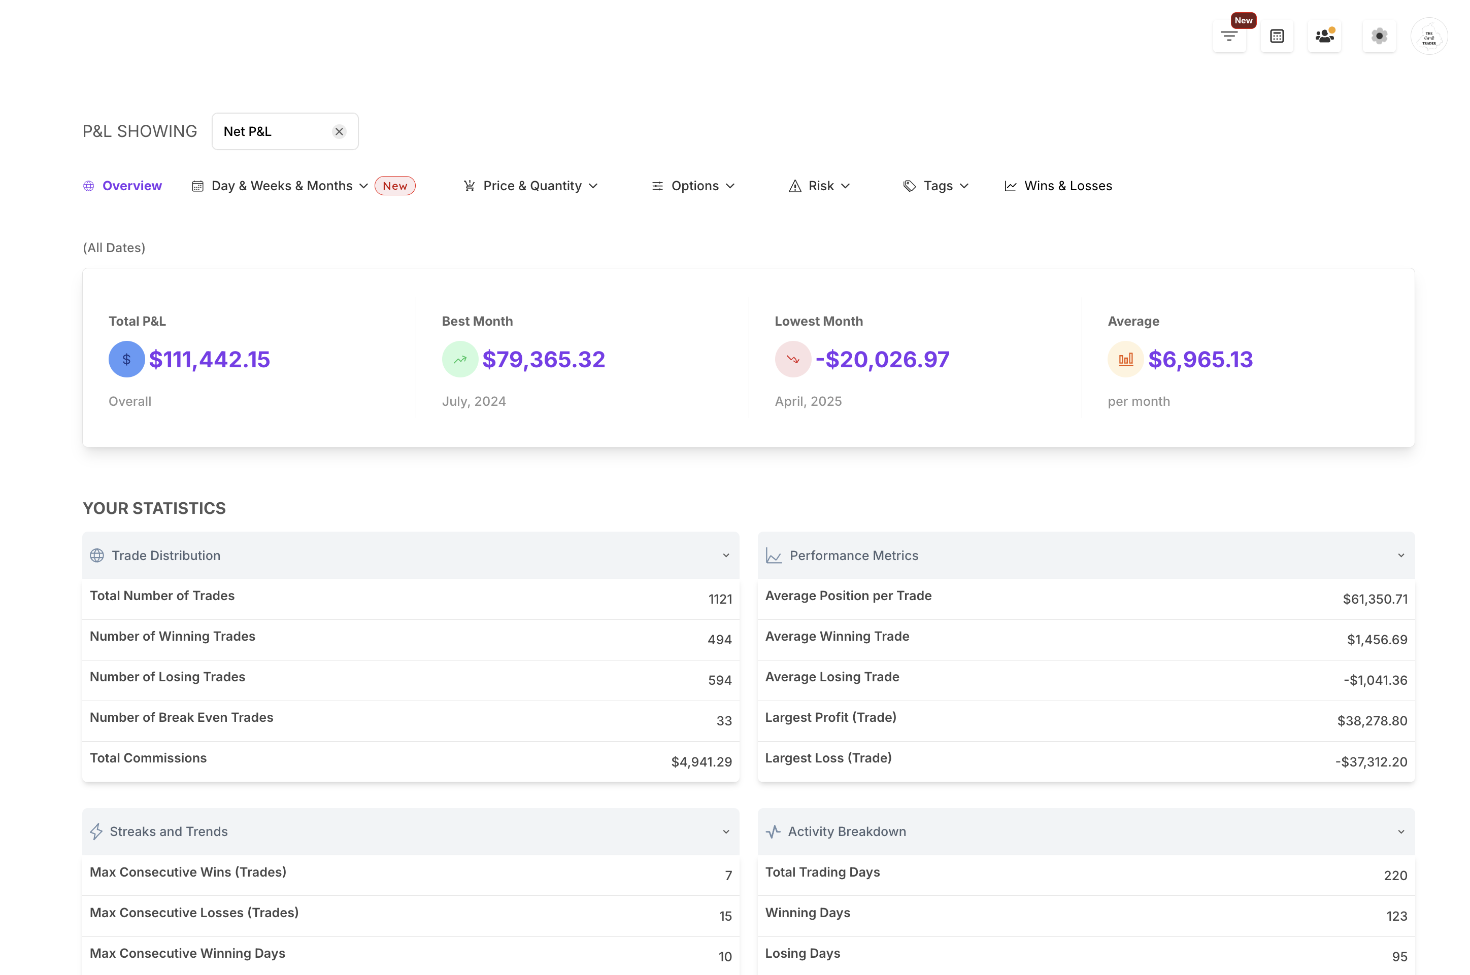Click the Total P&L dollar icon
The width and height of the screenshot is (1470, 975).
point(126,359)
